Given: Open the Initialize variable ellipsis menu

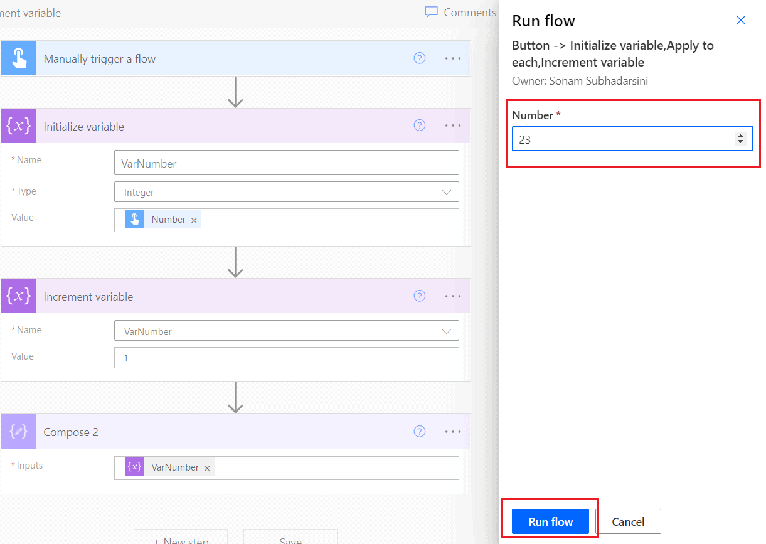Looking at the screenshot, I should tap(452, 125).
